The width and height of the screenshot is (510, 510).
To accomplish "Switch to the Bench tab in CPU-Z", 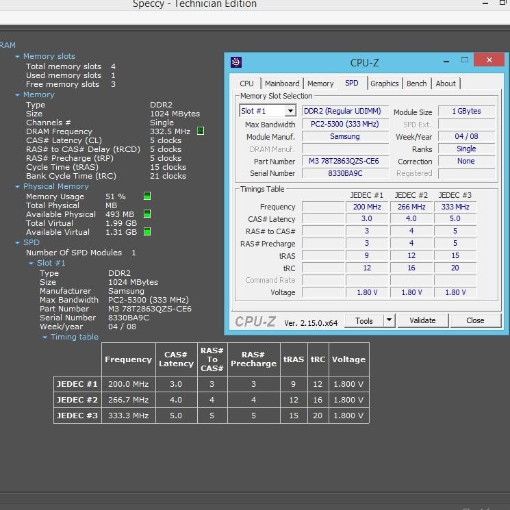I will tap(416, 84).
